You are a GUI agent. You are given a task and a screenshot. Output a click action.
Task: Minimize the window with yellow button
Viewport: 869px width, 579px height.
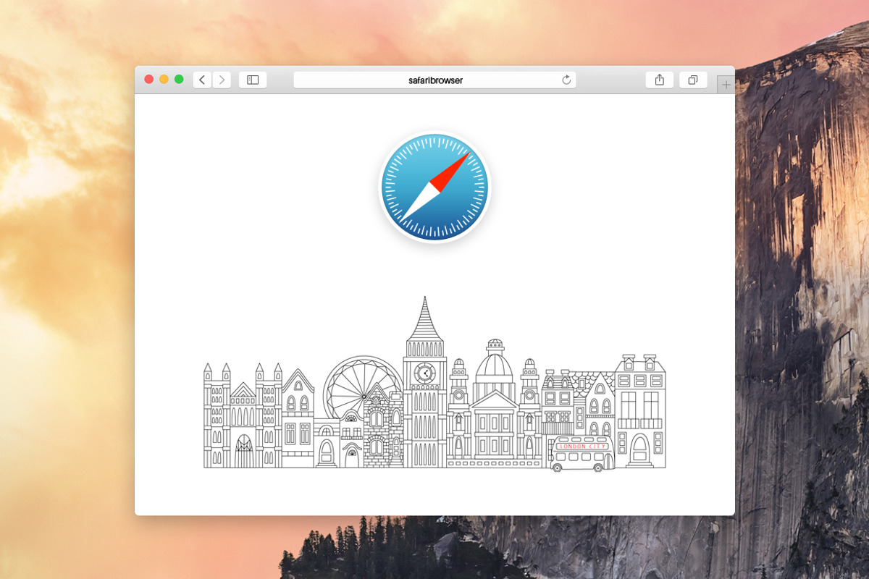(164, 80)
